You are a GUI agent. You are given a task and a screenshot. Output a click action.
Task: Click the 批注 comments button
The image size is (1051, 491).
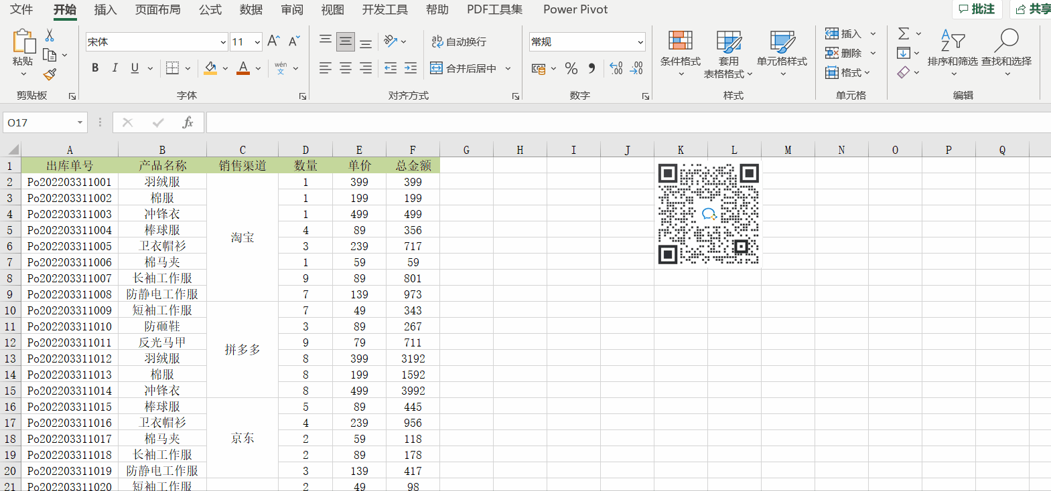977,9
